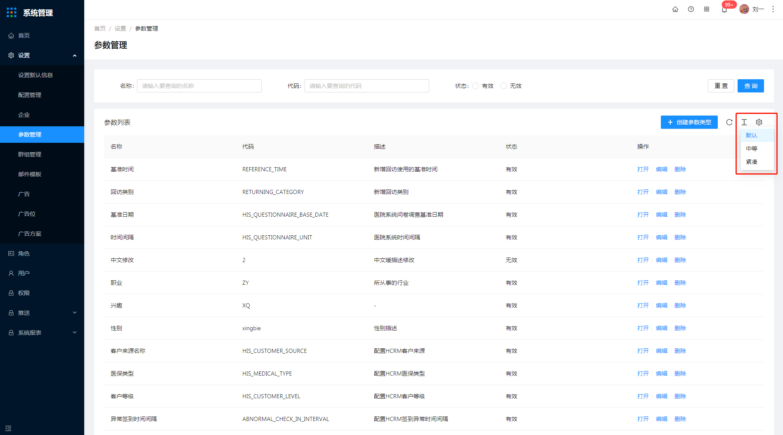Screen dimensions: 783x435
Task: Edit the 中文修改 row
Action: tap(662, 260)
